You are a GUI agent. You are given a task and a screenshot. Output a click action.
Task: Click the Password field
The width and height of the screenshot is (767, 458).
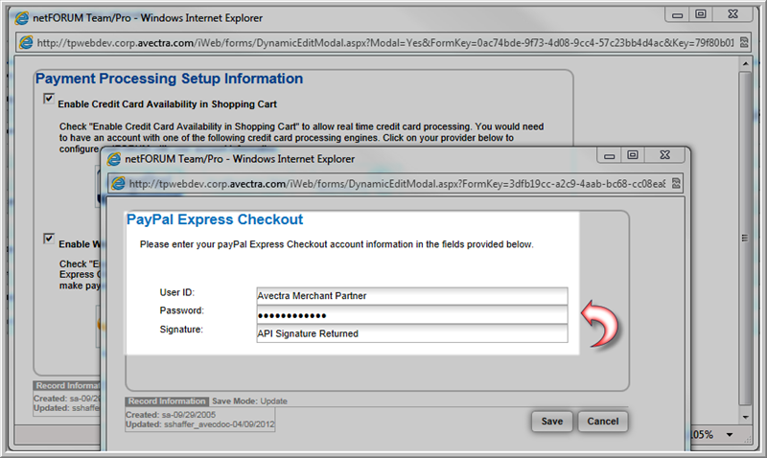tap(412, 315)
